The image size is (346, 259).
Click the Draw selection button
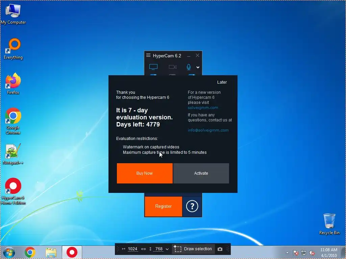(x=193, y=249)
